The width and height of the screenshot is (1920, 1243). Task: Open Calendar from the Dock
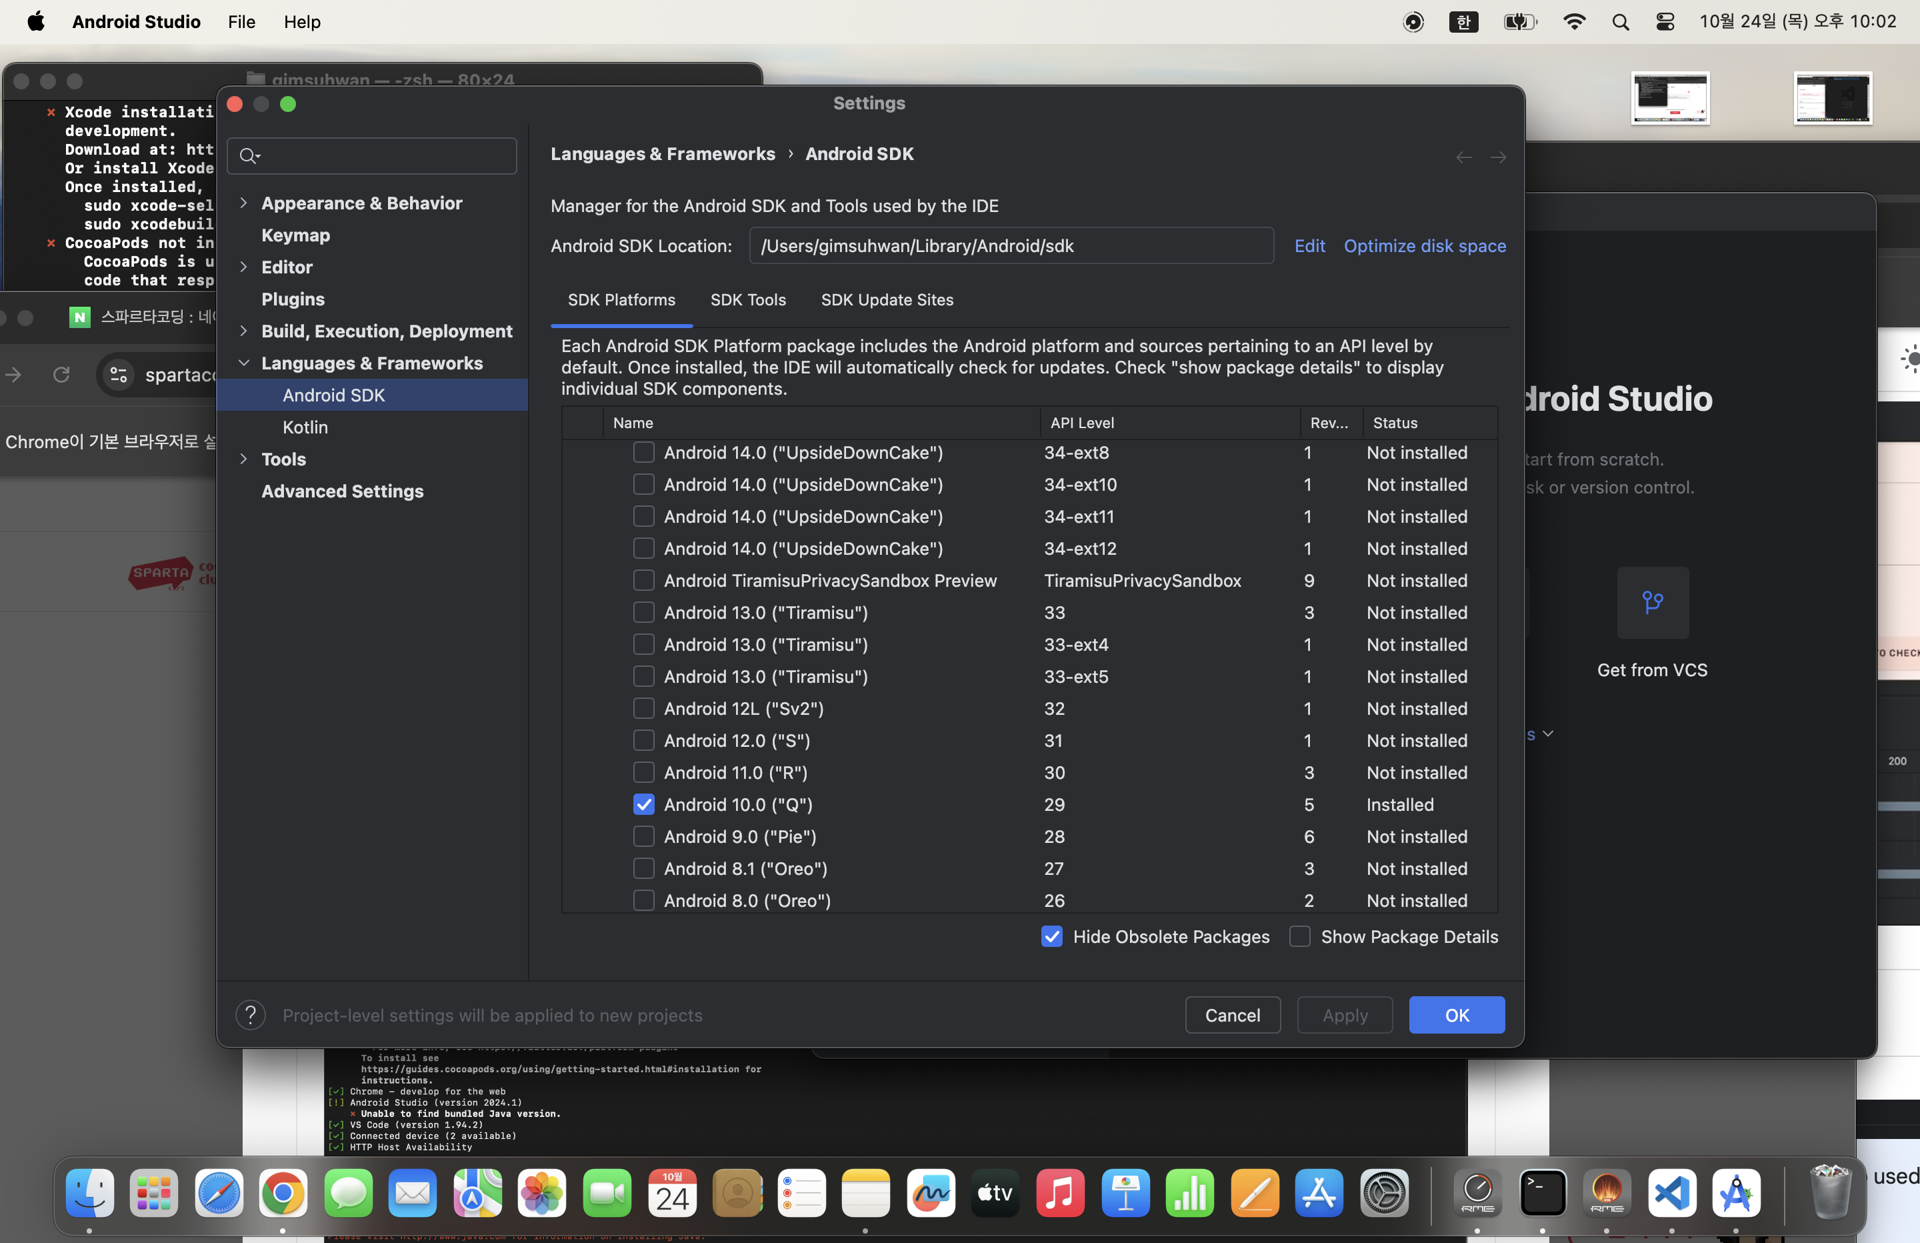672,1193
